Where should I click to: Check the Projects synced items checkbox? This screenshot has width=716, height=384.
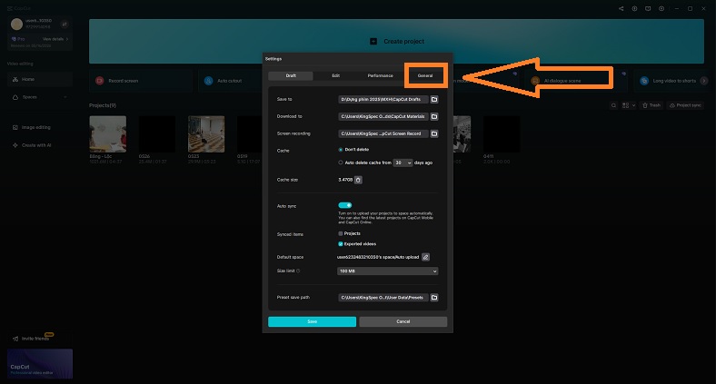click(x=341, y=234)
